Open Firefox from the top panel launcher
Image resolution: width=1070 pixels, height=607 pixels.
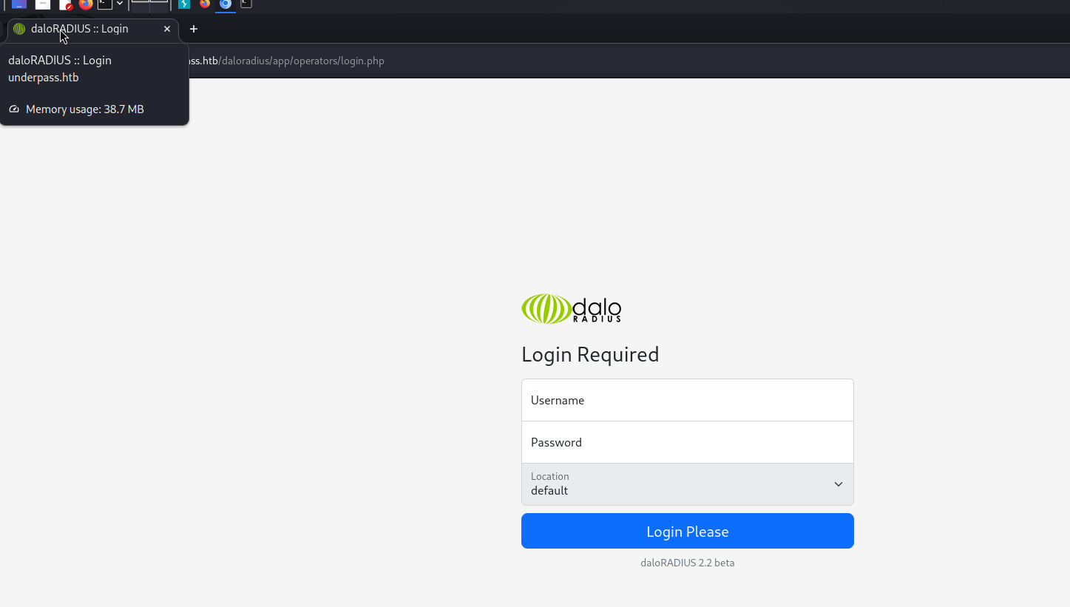[86, 4]
